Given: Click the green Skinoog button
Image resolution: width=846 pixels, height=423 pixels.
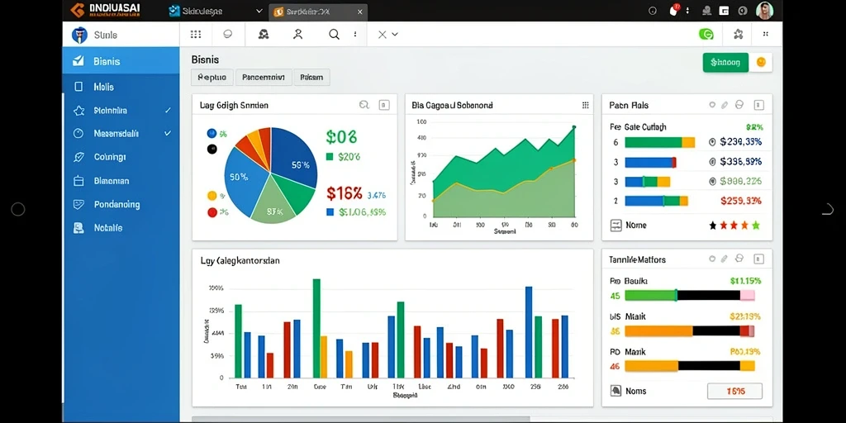Looking at the screenshot, I should tap(725, 63).
